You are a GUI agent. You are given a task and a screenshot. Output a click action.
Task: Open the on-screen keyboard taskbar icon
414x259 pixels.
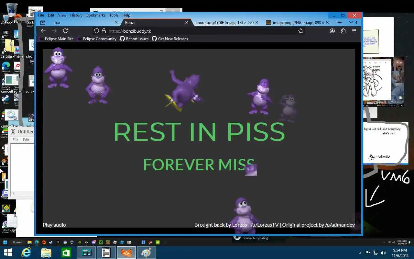86,253
